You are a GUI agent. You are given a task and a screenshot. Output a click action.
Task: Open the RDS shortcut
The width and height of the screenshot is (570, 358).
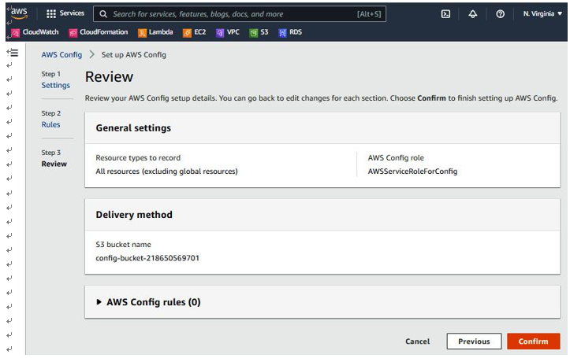pyautogui.click(x=289, y=32)
